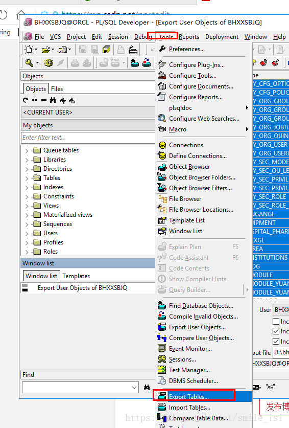289x428 pixels.
Task: Open the Reports menu
Action: (189, 37)
